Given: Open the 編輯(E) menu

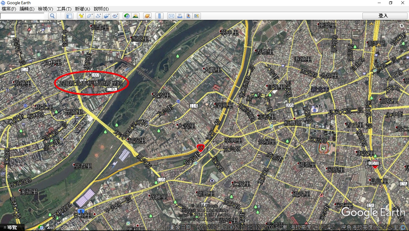Looking at the screenshot, I should (27, 9).
